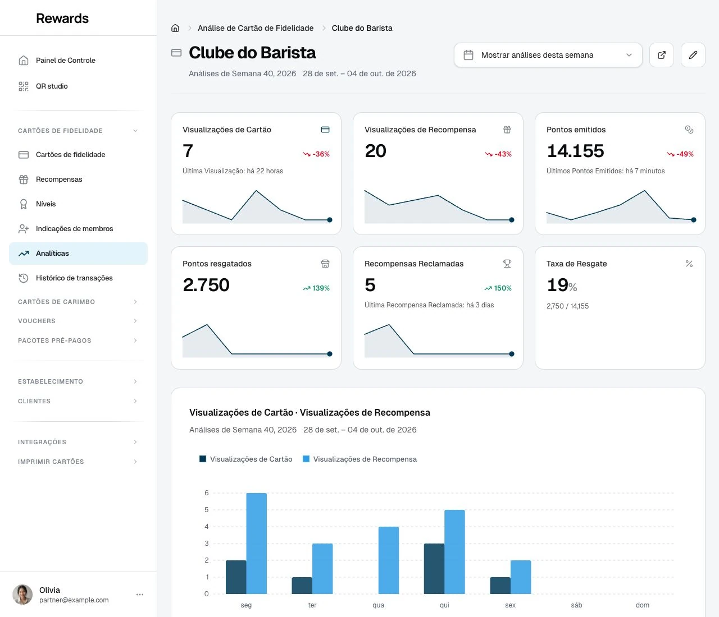Select Analíticas in the sidebar
Viewport: 719px width, 617px height.
click(78, 254)
